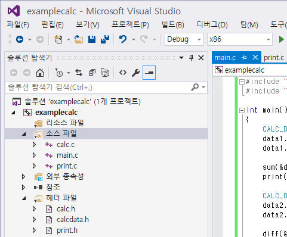Viewport: 287px width, 237px height.
Task: Open the 파일(F) menu
Action: coord(18,25)
